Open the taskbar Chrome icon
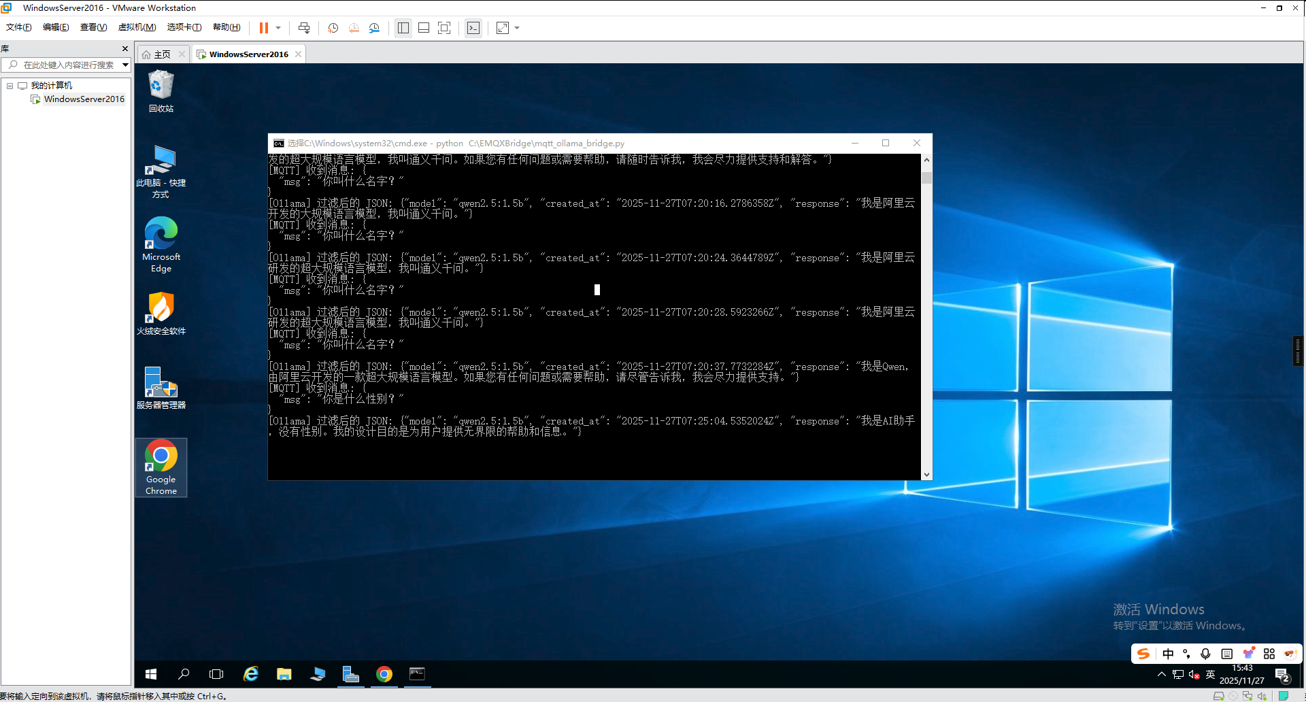 click(x=384, y=674)
